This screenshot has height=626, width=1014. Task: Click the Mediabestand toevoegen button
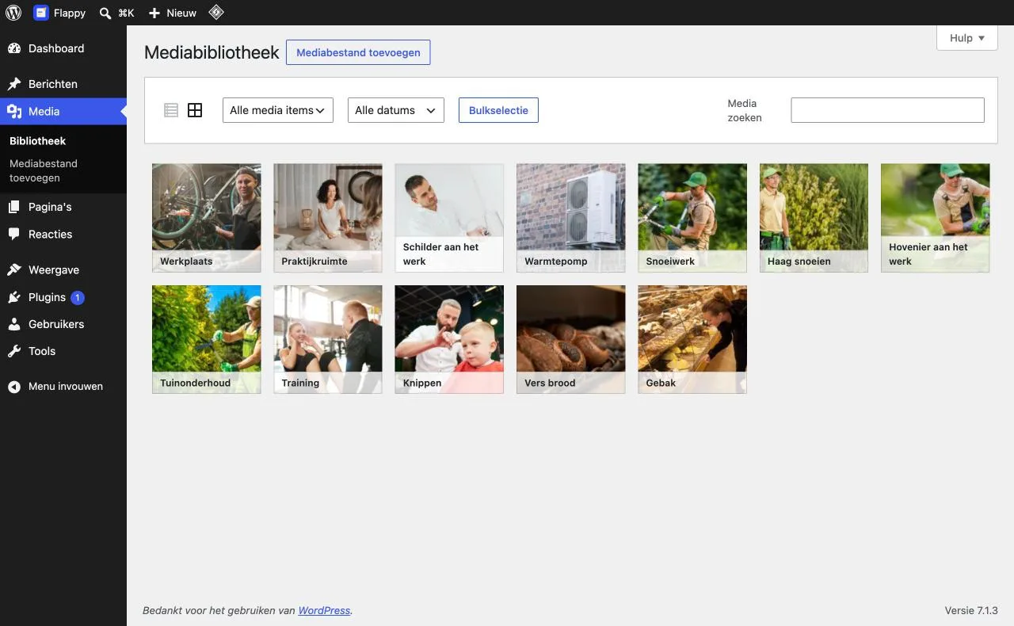pyautogui.click(x=358, y=52)
